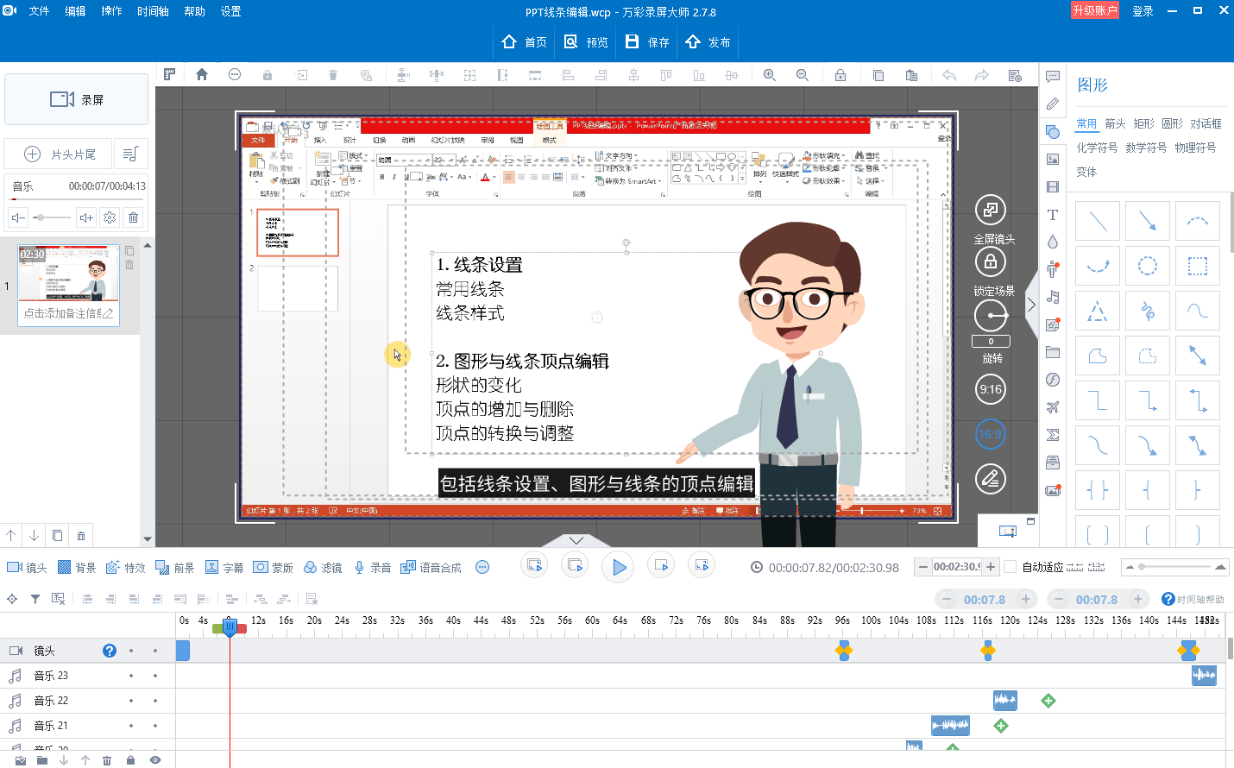1234x768 pixels.
Task: Open the speech bubble tool in sidebar
Action: [x=1053, y=77]
